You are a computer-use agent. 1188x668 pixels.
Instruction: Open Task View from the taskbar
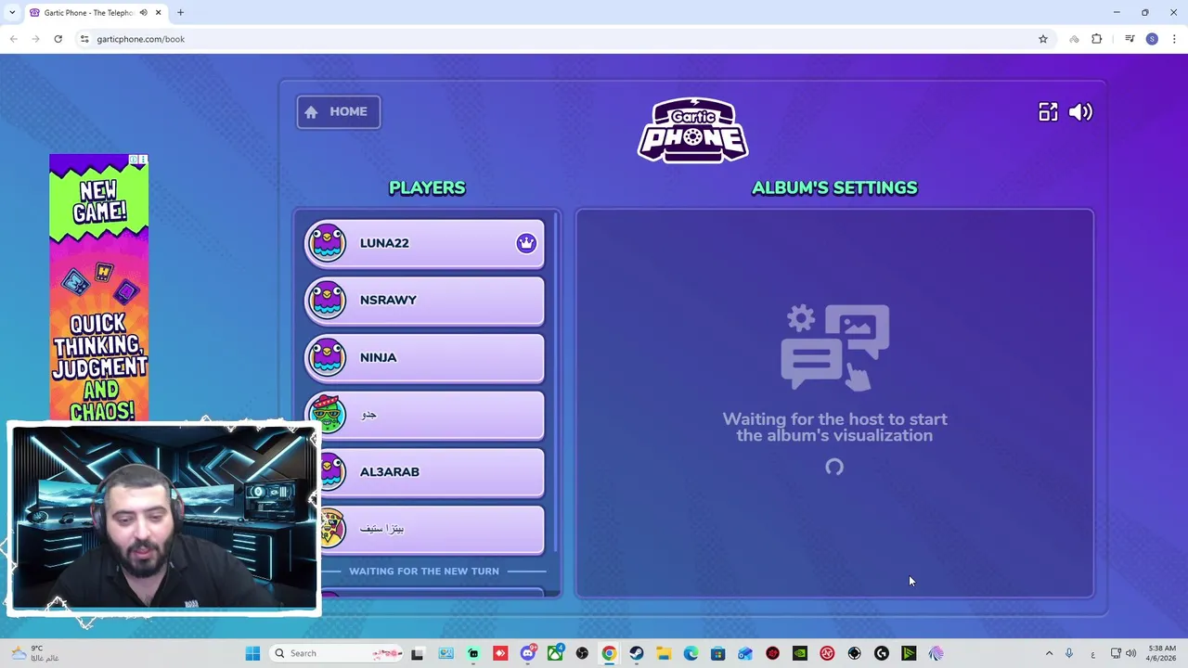418,653
